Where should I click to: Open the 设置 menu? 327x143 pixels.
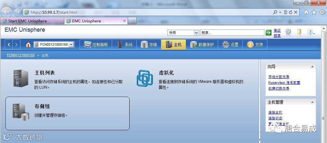click(x=230, y=44)
